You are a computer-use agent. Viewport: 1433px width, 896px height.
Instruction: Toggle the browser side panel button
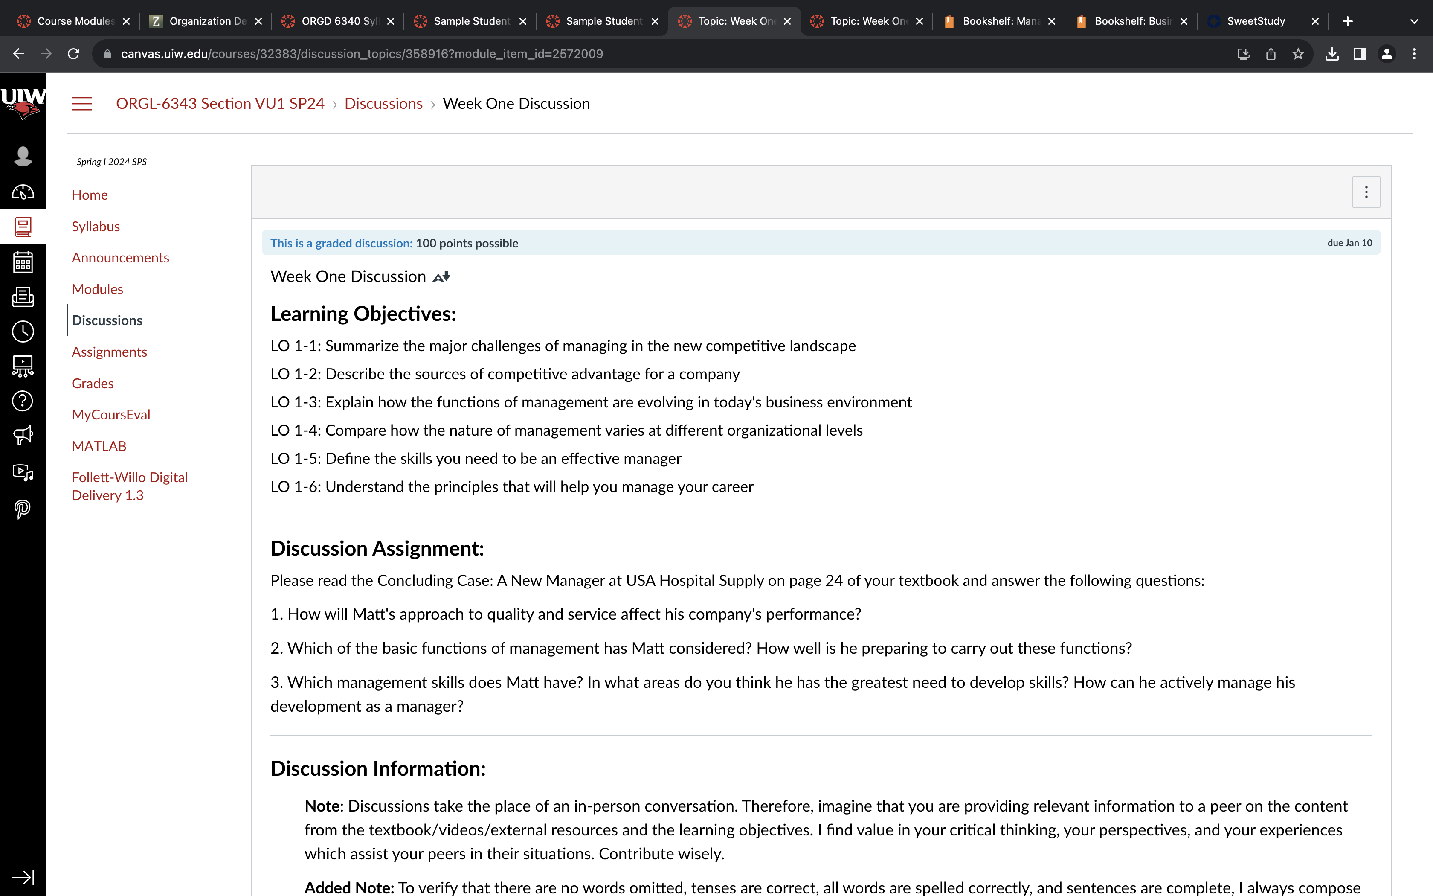click(1360, 54)
